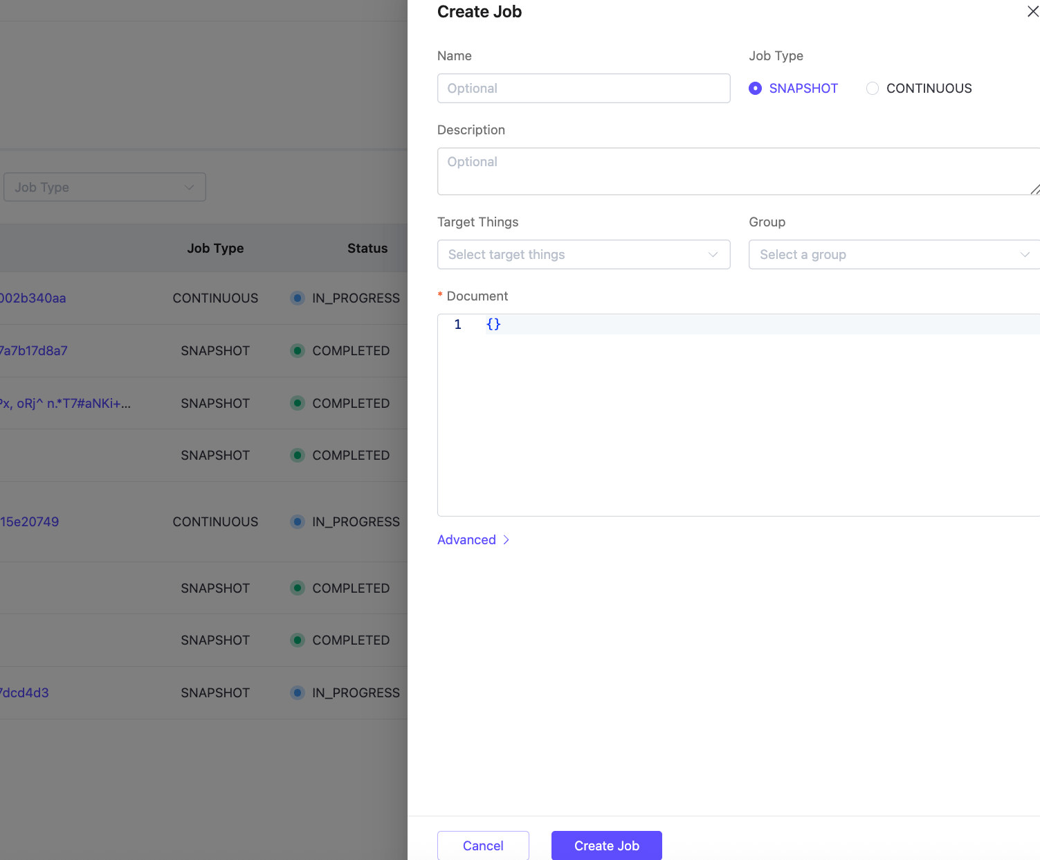1040x860 pixels.
Task: Open job link ending 7dcd4d3
Action: pos(24,693)
